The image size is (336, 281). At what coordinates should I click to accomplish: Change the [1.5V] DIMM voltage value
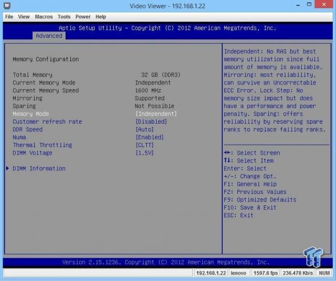pos(145,153)
